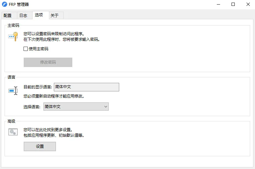Click the text cursor language icon
Viewport: 255px width, 169px height.
coord(13,90)
